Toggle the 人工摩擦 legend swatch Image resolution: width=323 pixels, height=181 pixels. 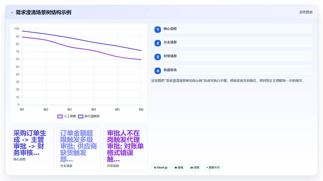coord(60,116)
